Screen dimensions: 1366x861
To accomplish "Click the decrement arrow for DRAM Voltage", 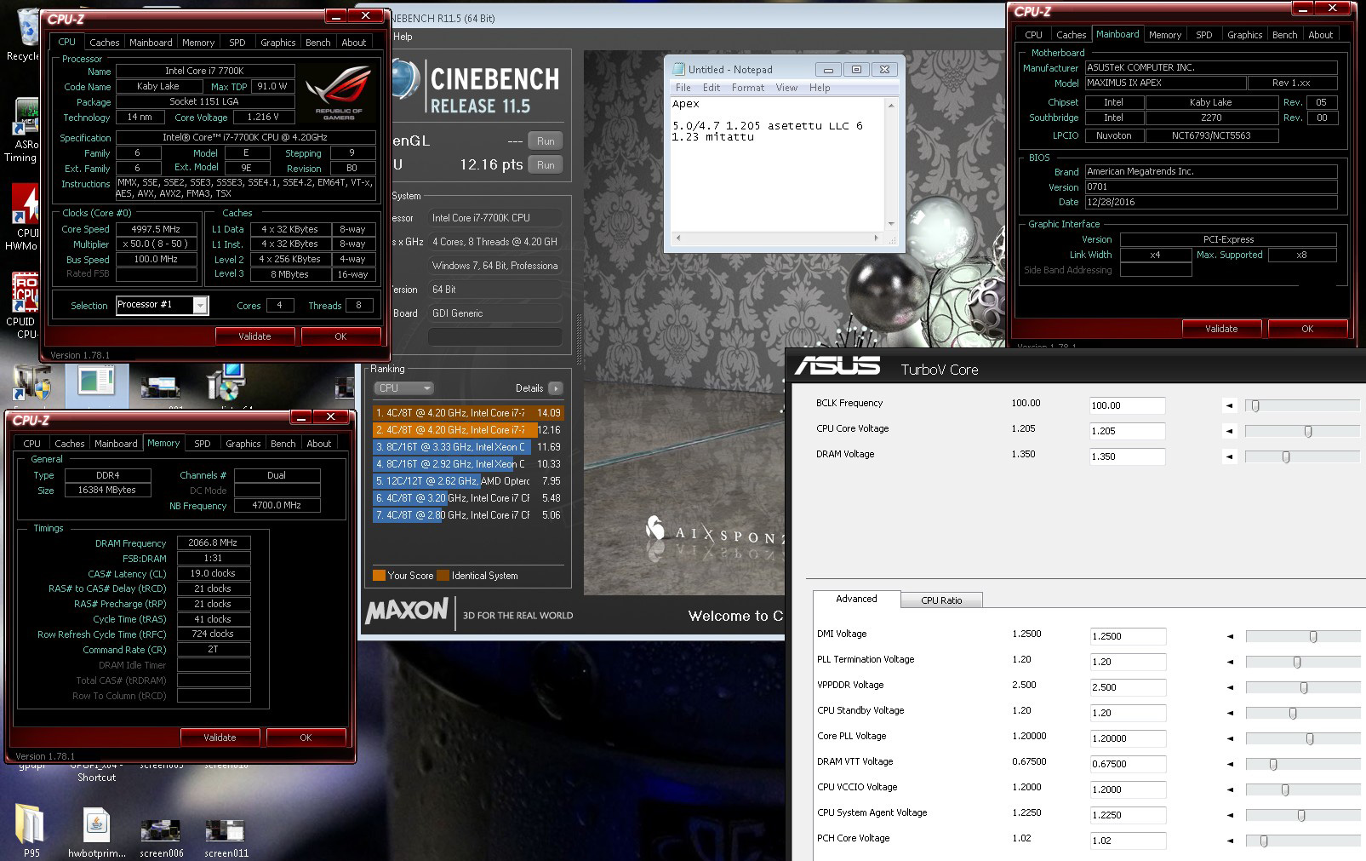I will (1229, 456).
